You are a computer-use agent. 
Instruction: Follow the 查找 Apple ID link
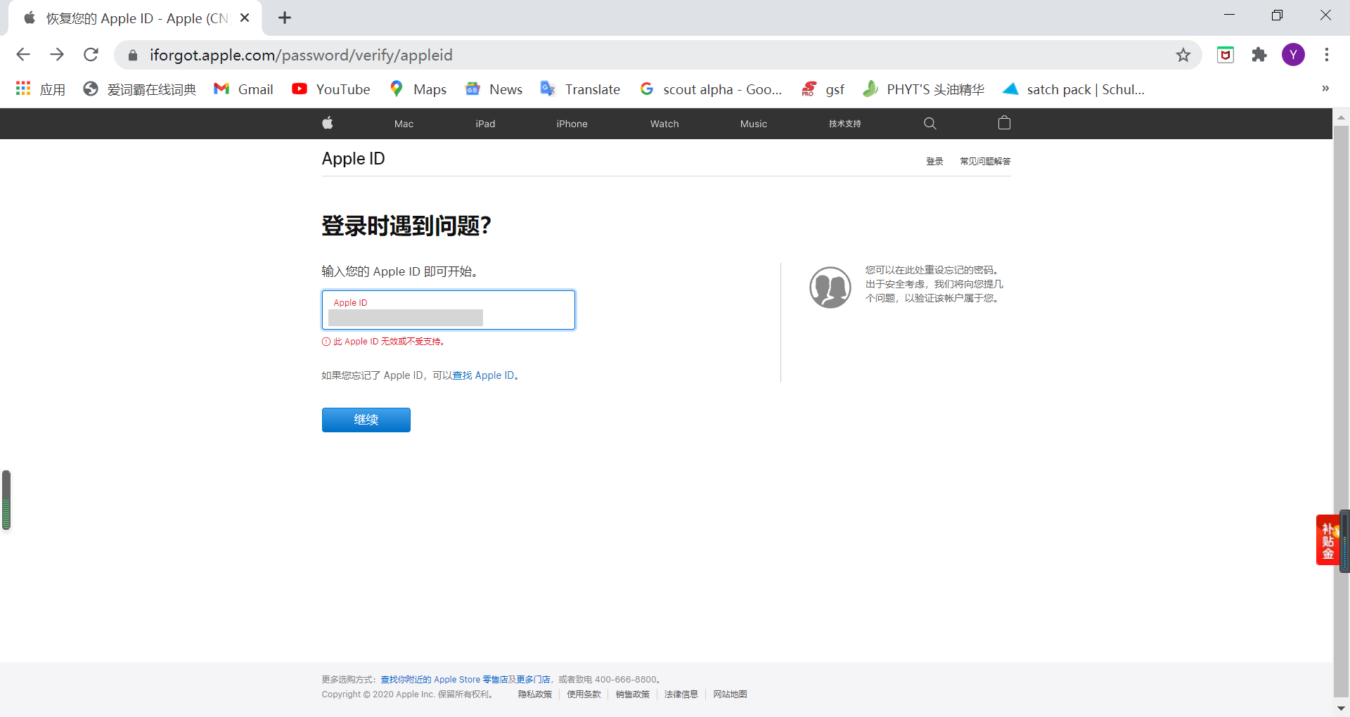pos(483,375)
